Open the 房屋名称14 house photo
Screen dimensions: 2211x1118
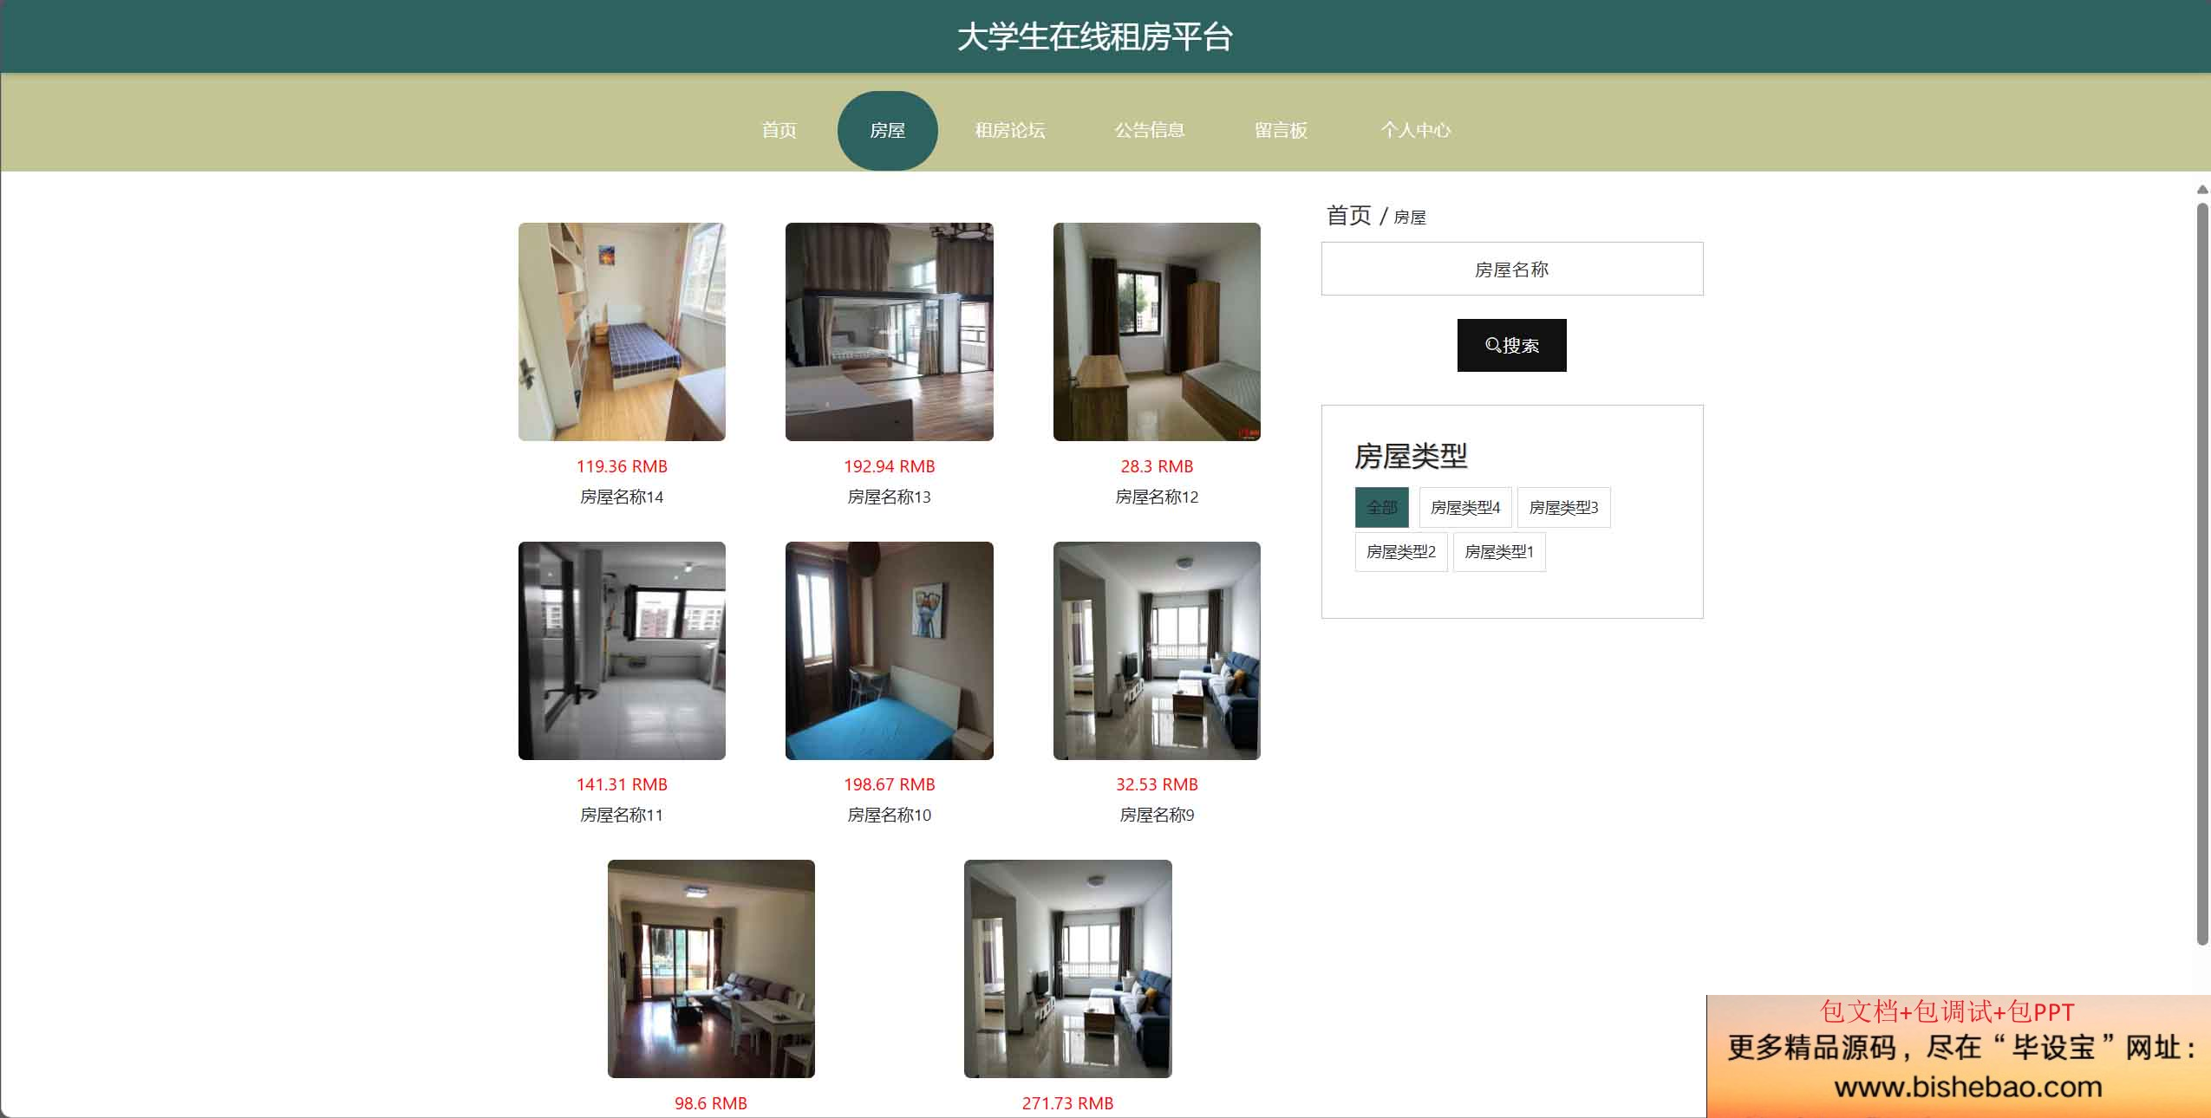coord(622,332)
